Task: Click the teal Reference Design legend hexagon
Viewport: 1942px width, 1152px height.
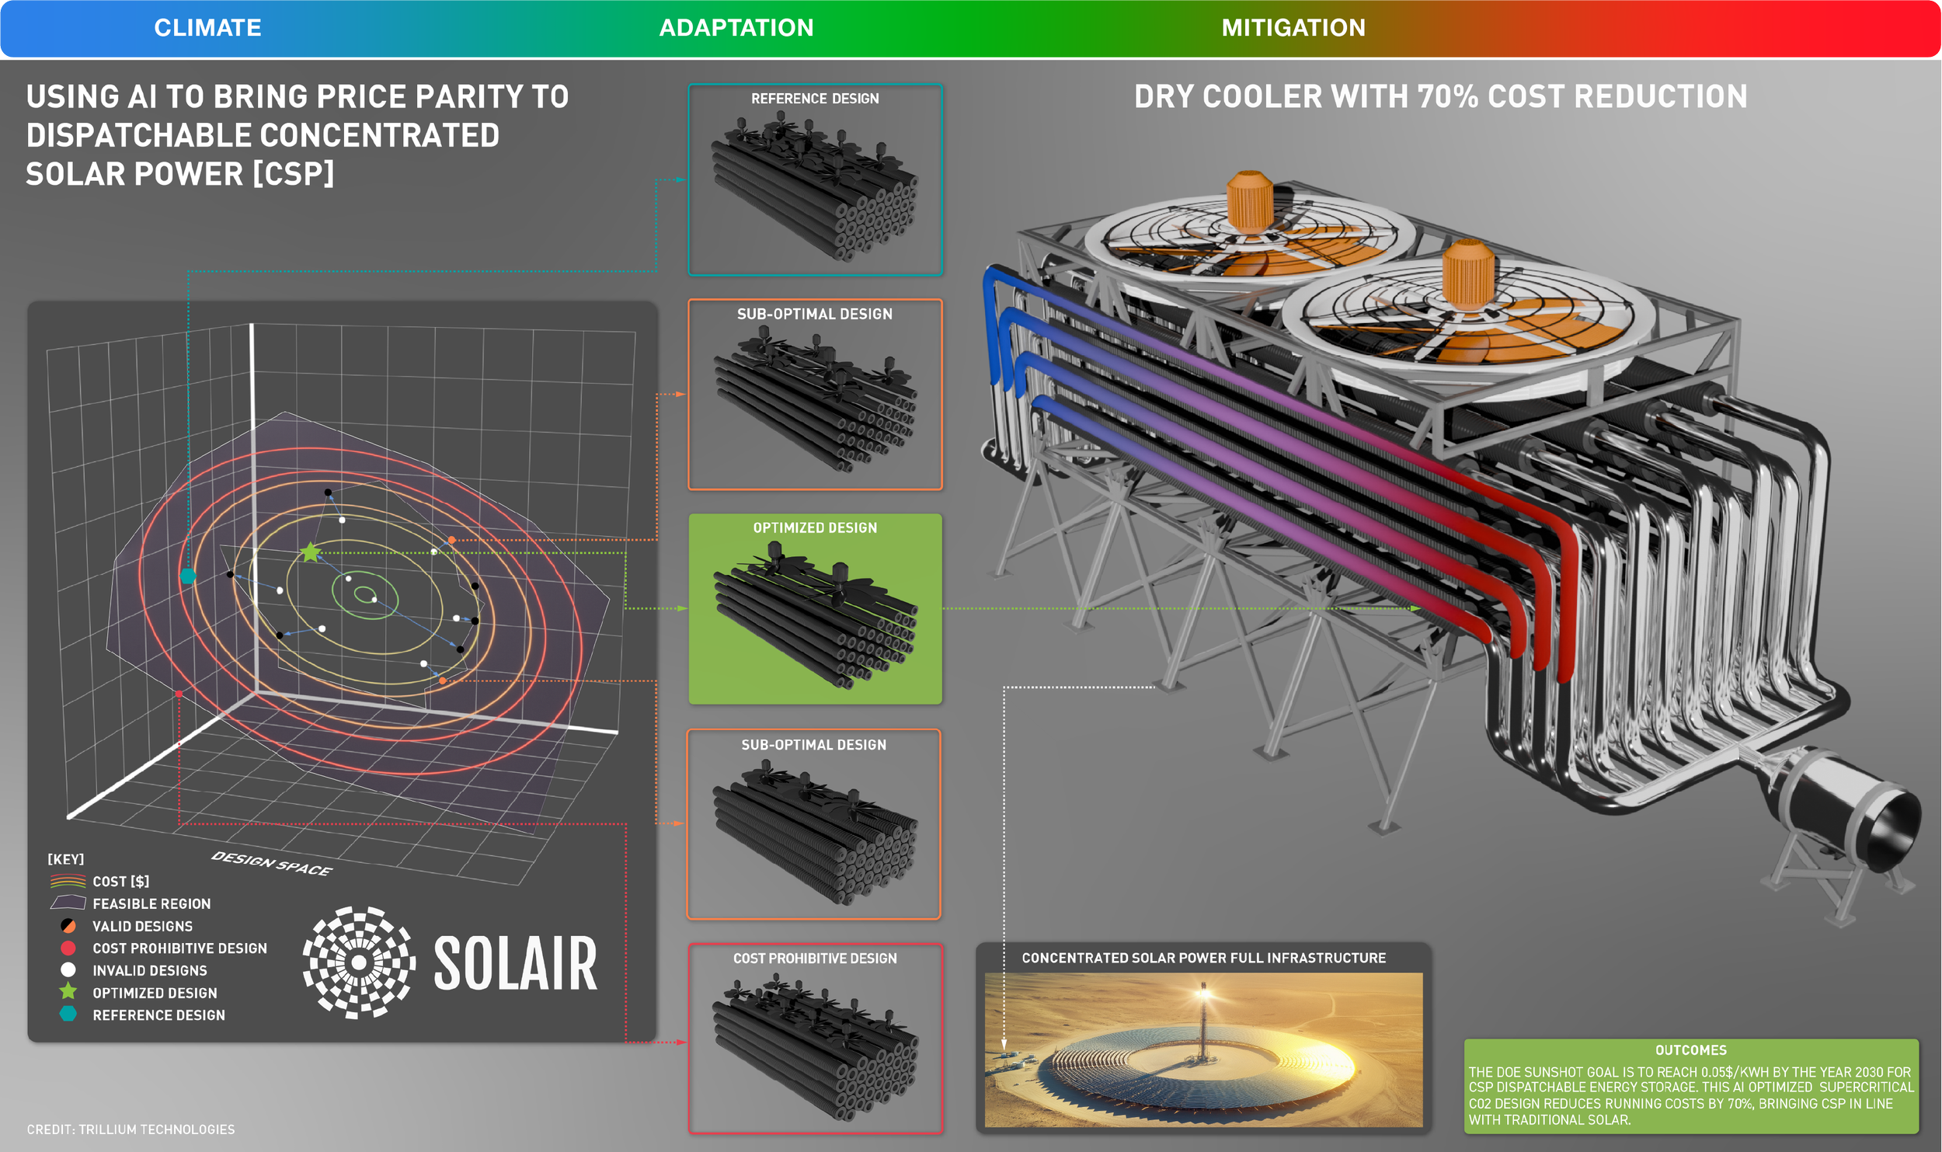Action: click(x=68, y=1014)
